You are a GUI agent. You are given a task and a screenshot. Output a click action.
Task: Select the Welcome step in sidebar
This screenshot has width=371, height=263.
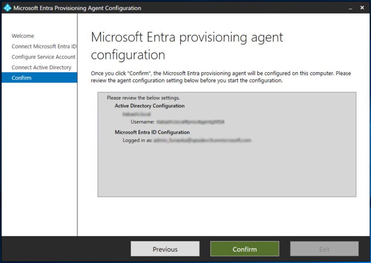[x=23, y=36]
